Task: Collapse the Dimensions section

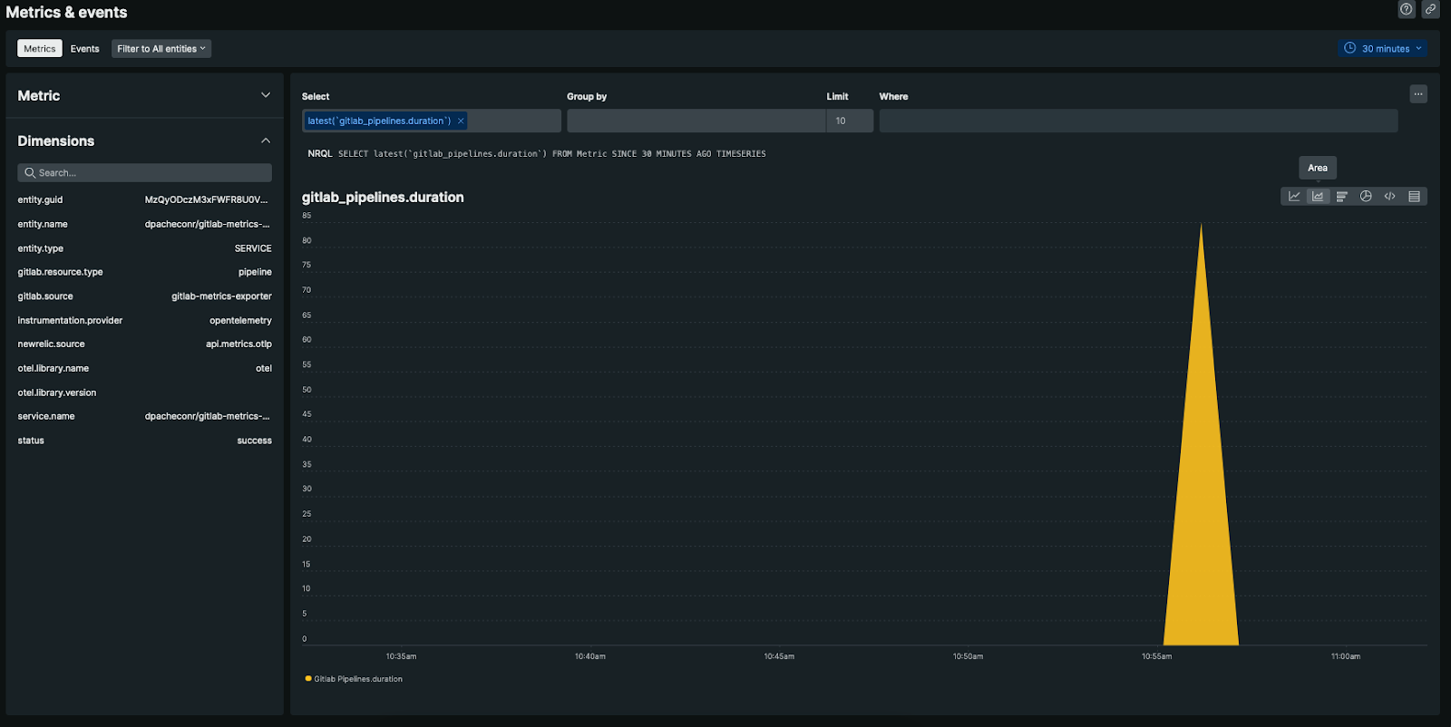Action: [266, 141]
